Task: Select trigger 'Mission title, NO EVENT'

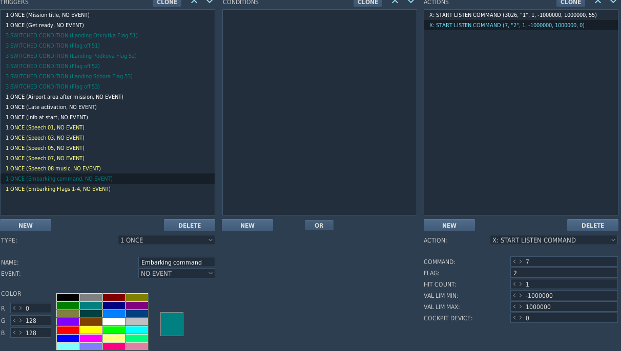Action: click(x=108, y=15)
